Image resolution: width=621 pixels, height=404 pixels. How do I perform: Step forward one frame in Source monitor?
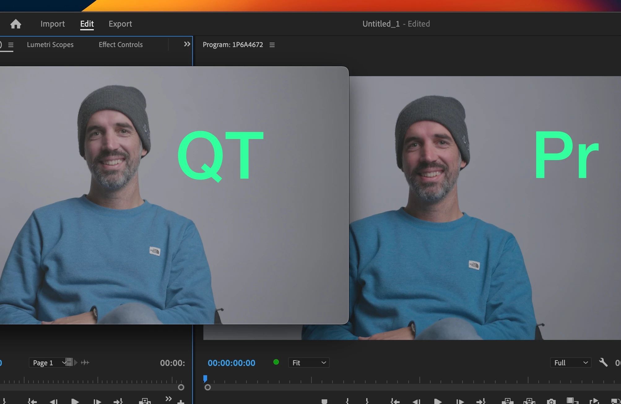(x=97, y=401)
